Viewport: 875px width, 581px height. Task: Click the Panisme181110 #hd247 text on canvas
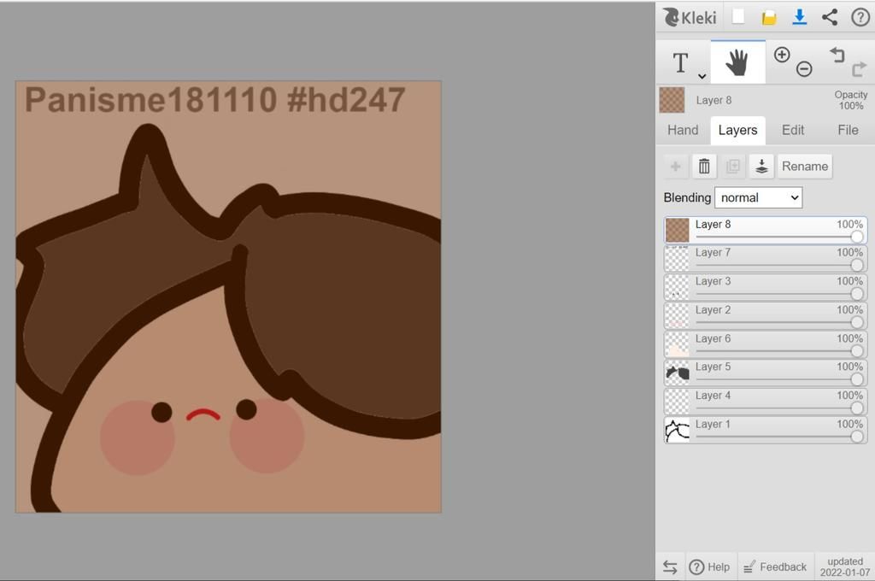(214, 100)
